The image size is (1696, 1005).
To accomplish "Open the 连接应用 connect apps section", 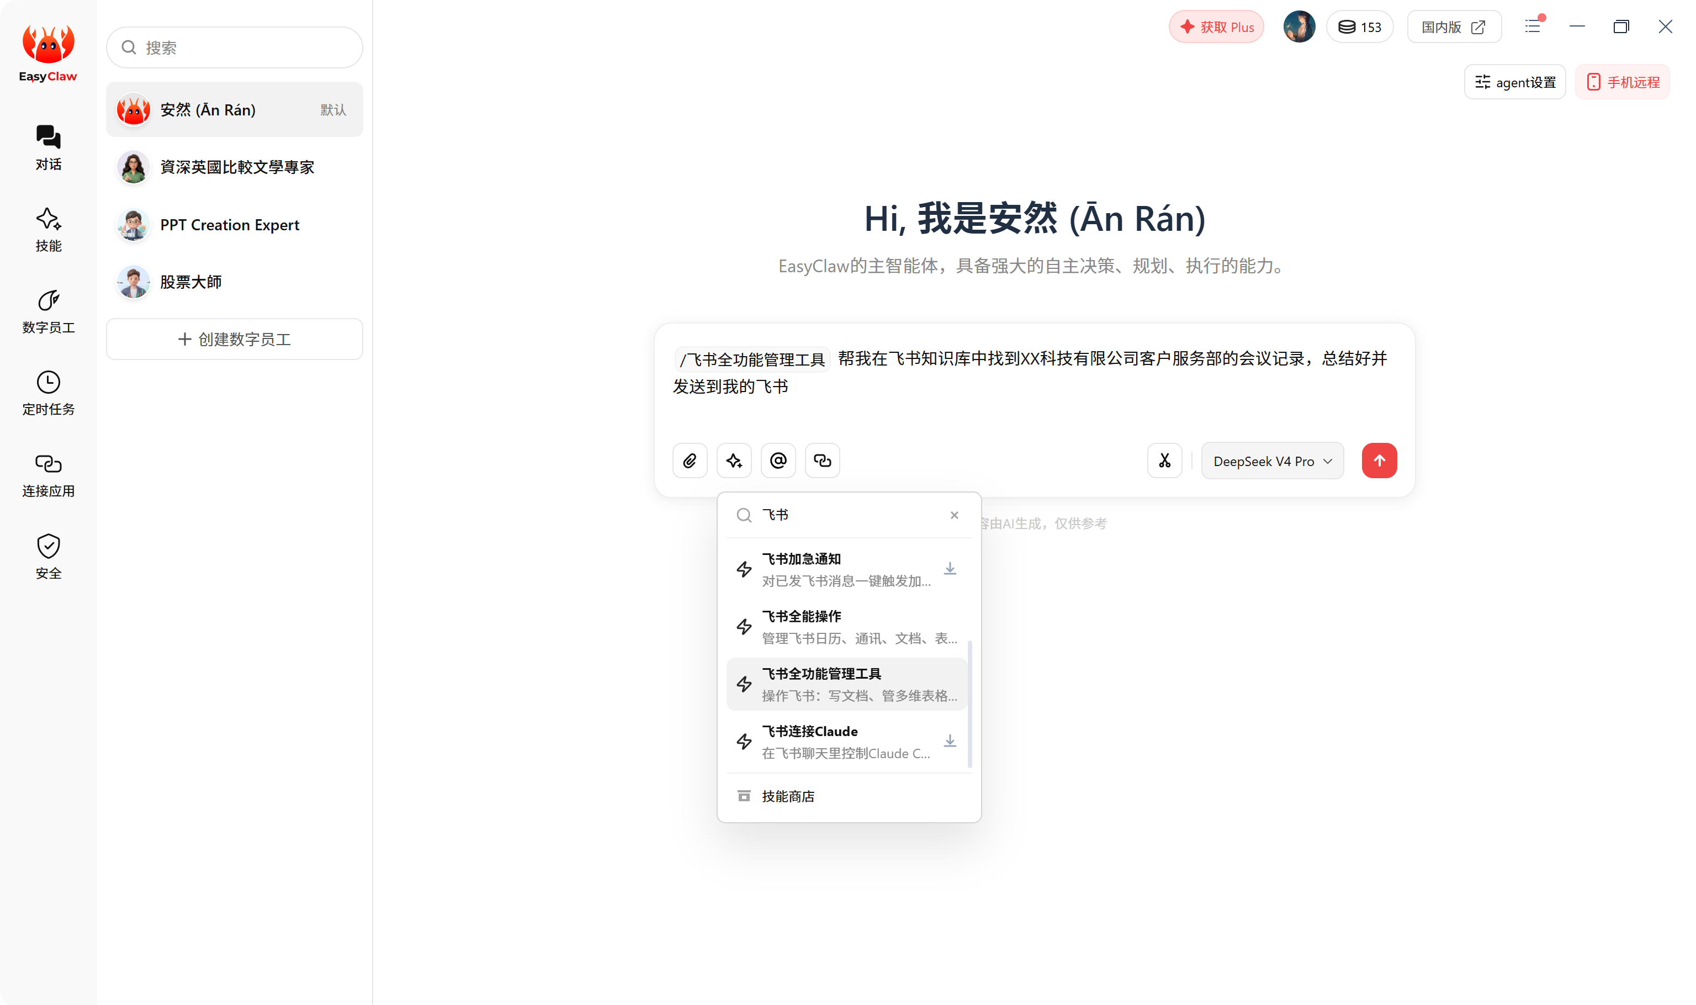I will 48,475.
